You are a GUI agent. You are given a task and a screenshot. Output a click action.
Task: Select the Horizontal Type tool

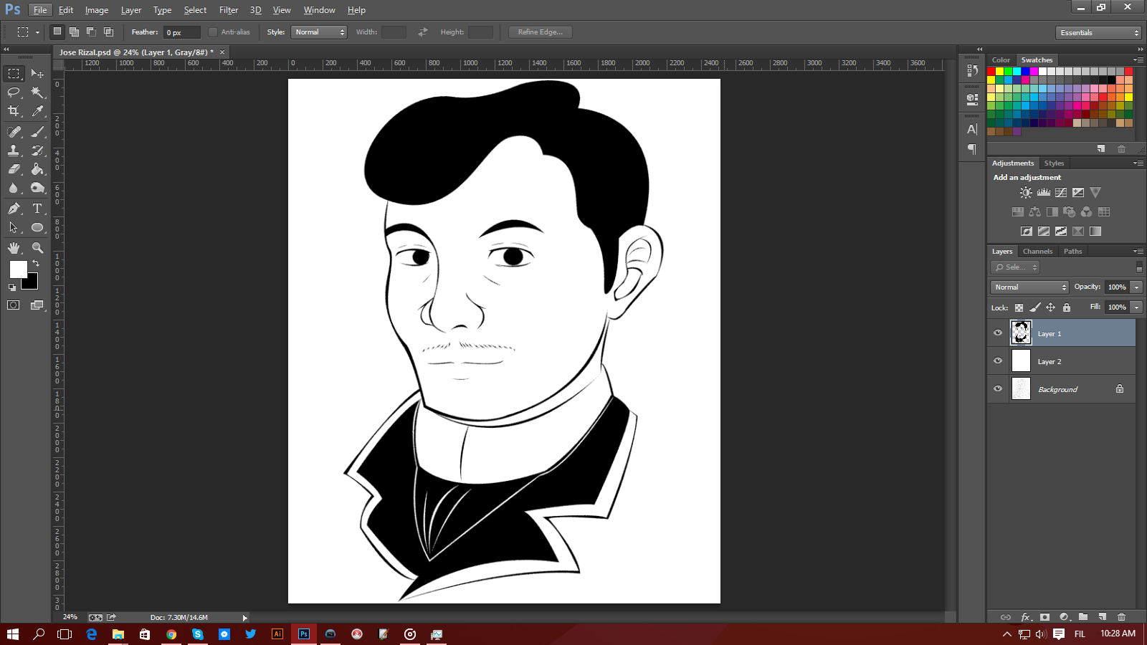[x=37, y=209]
